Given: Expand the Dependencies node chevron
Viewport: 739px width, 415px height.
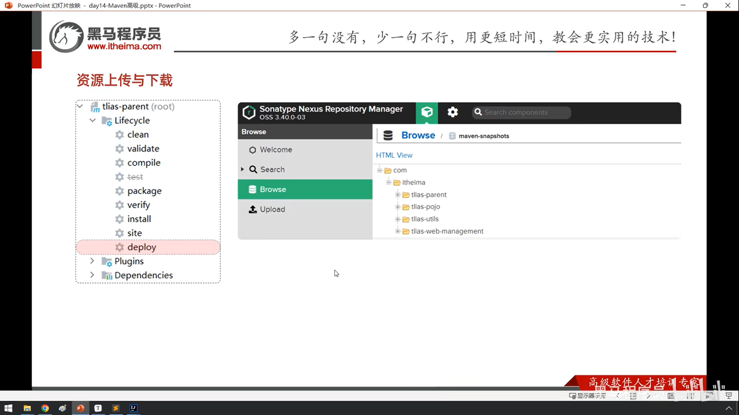Looking at the screenshot, I should pos(92,275).
